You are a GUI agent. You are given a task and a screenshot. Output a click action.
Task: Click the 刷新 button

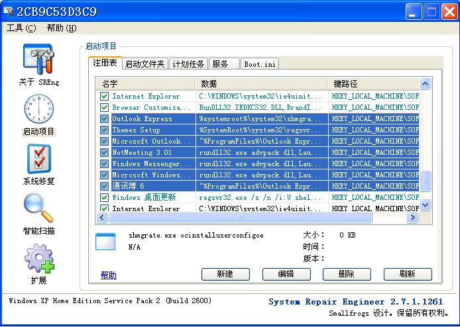408,274
